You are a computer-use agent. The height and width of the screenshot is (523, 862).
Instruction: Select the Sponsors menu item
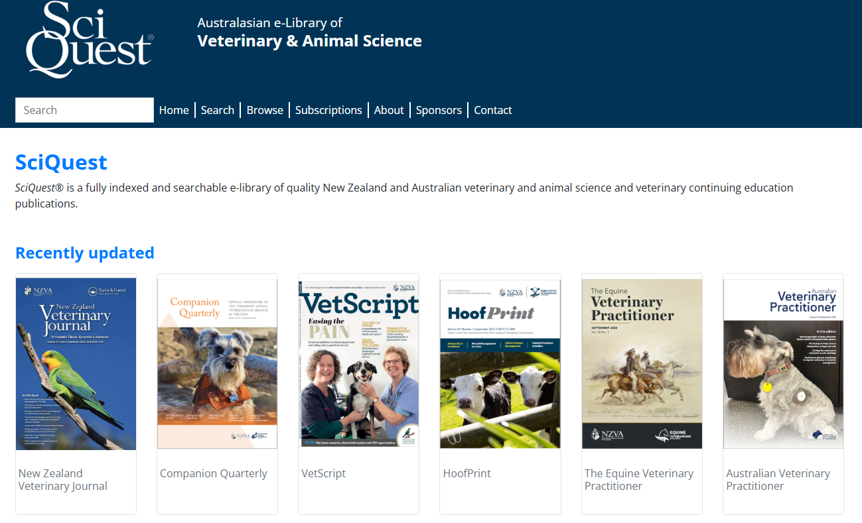tap(439, 110)
